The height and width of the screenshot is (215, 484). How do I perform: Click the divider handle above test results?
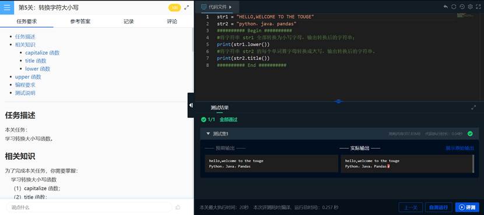click(x=338, y=101)
